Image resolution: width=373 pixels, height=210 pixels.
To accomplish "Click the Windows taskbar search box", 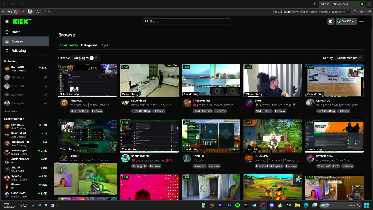I will 340,205.
